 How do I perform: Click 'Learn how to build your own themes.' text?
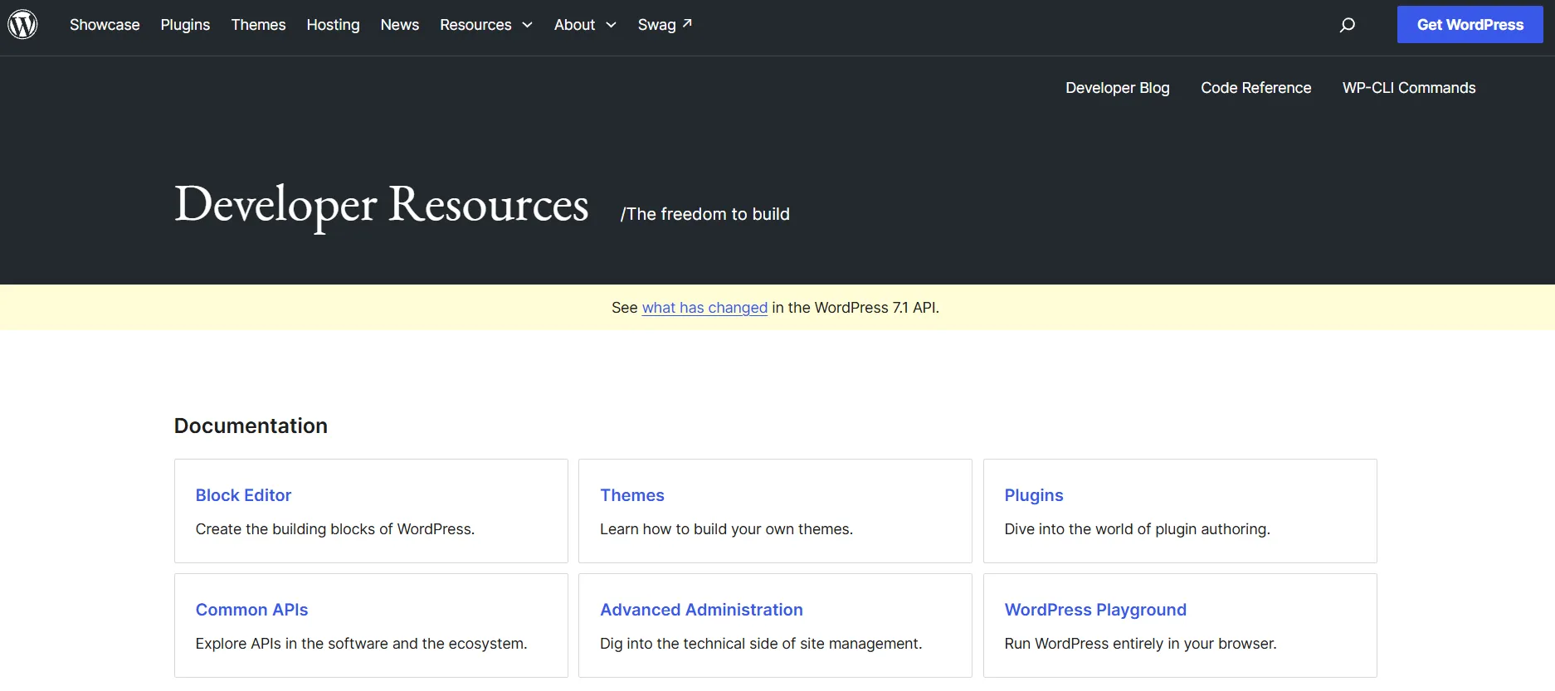tap(726, 529)
